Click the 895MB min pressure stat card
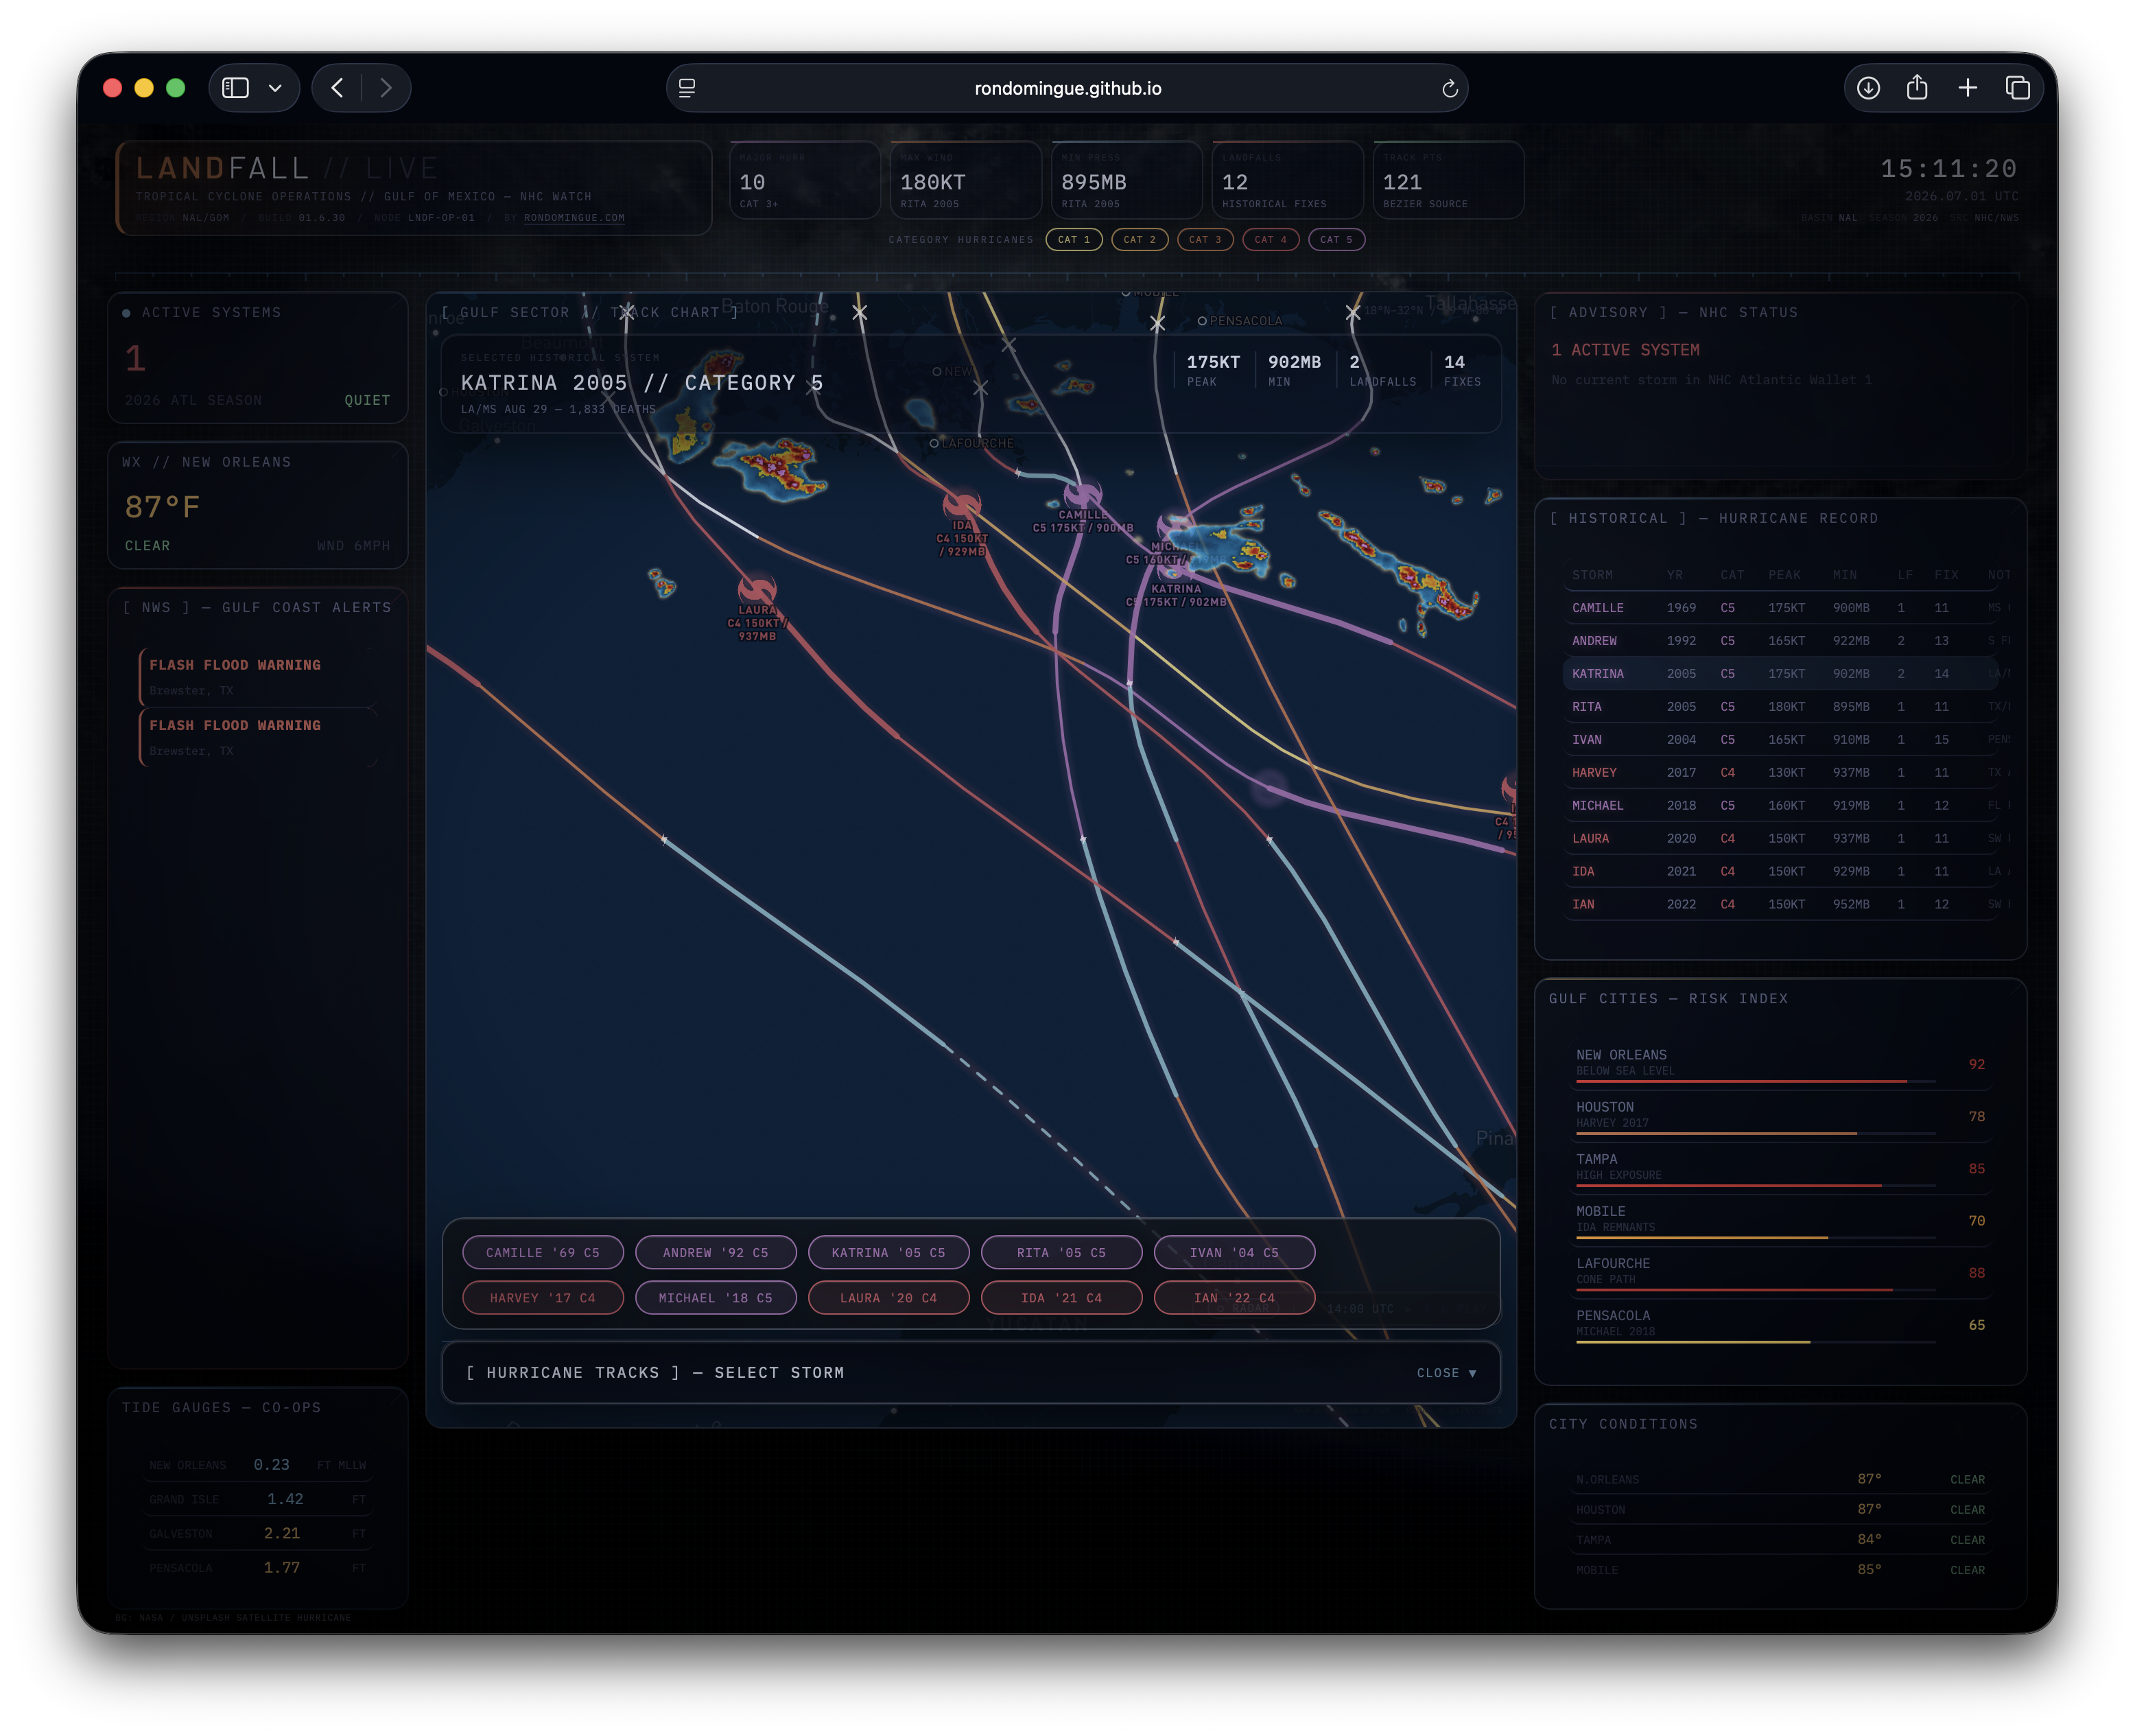 coord(1126,180)
